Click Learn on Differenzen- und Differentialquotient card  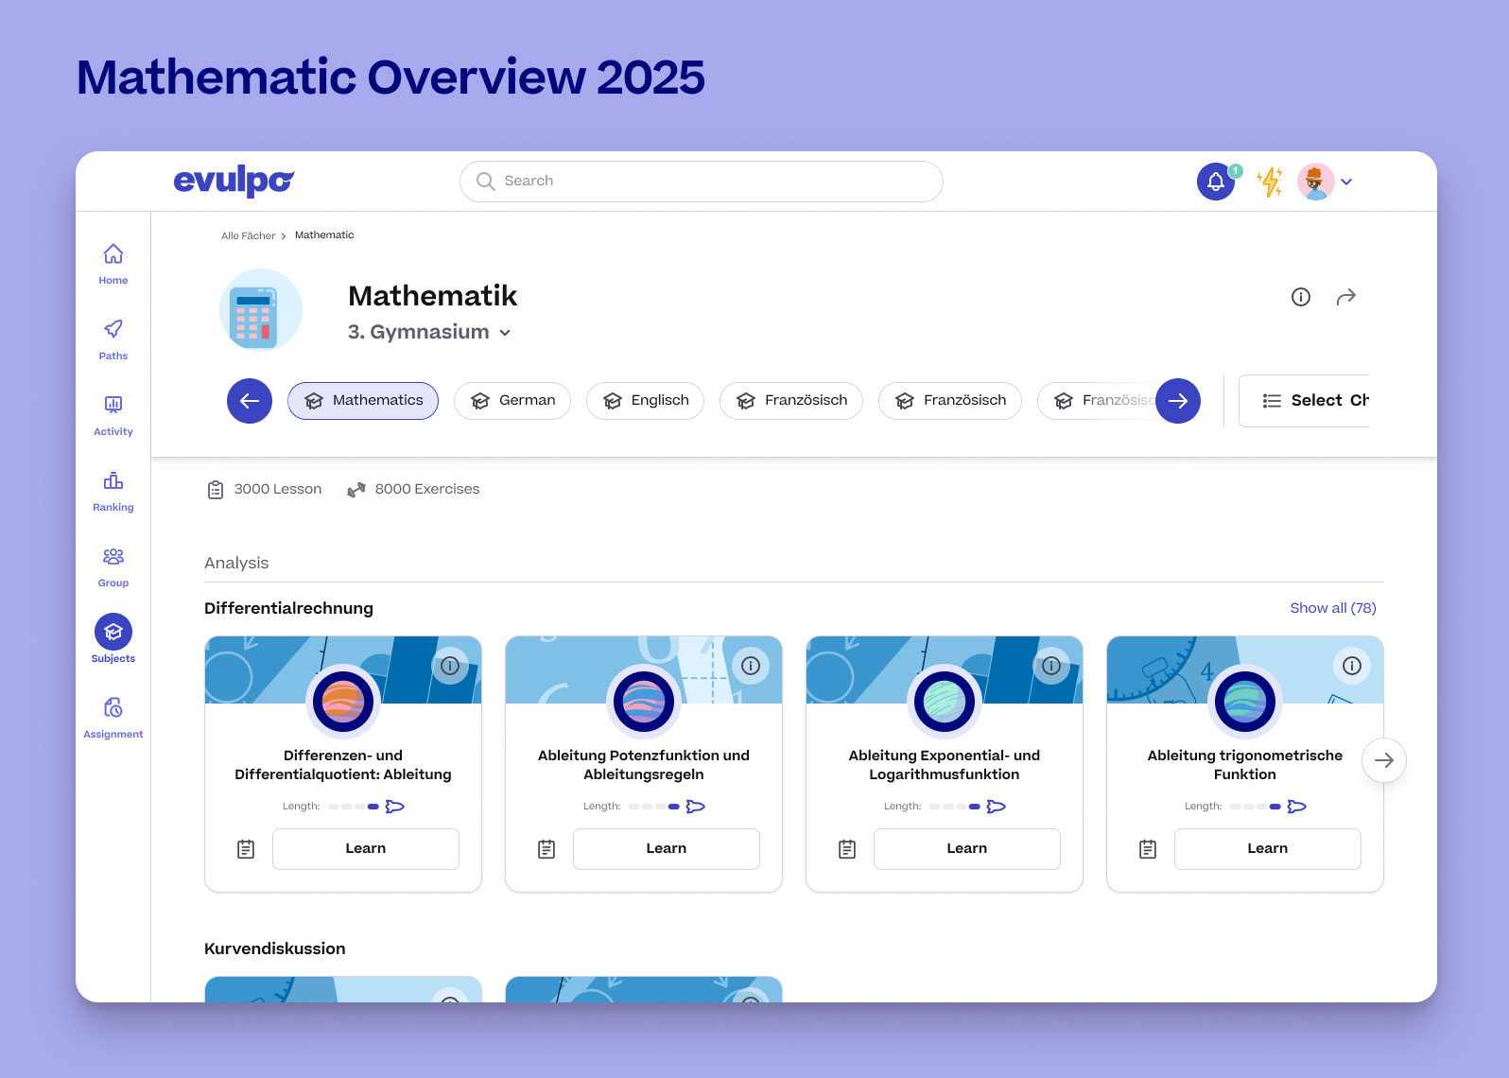click(x=366, y=848)
